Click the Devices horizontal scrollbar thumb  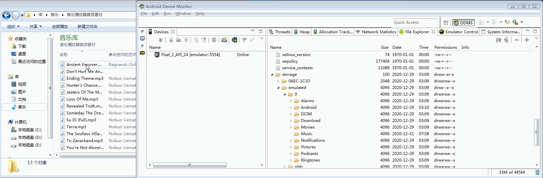tap(190, 165)
